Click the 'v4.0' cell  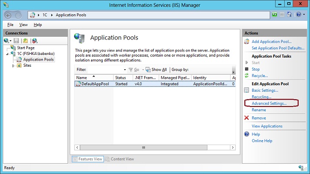138,84
